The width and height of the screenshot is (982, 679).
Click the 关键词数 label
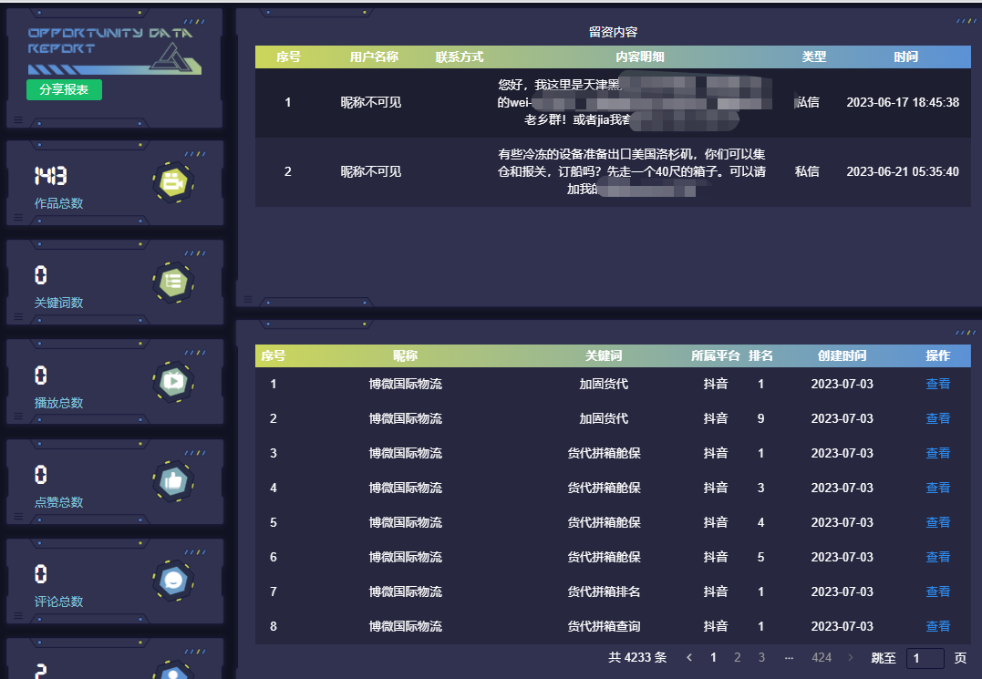[x=58, y=303]
